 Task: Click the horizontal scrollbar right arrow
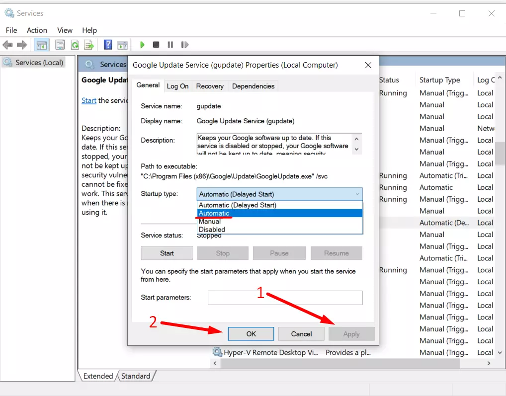click(x=489, y=363)
